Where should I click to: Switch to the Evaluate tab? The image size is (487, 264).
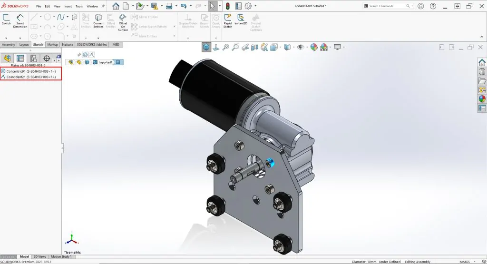tap(67, 44)
